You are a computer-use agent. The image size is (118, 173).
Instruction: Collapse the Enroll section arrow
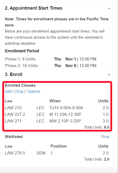[x=109, y=75]
